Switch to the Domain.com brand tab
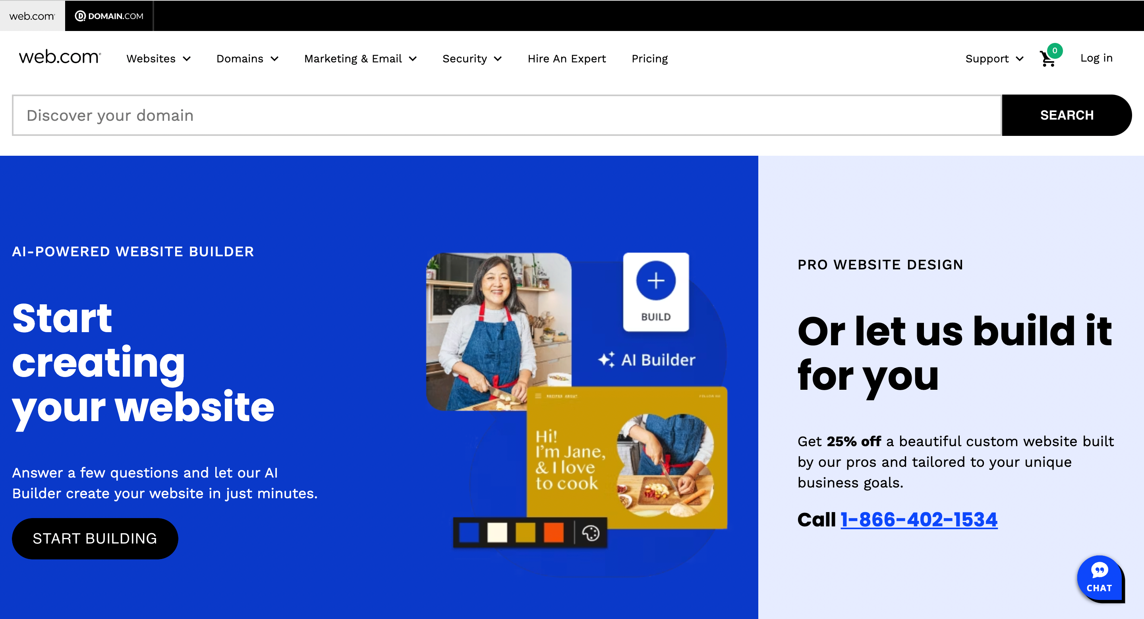1144x619 pixels. tap(109, 16)
